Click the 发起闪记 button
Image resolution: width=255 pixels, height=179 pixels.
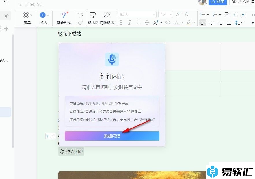tap(112, 136)
